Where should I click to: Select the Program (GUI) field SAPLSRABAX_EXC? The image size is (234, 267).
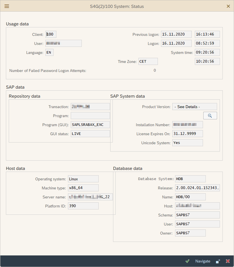(x=90, y=125)
